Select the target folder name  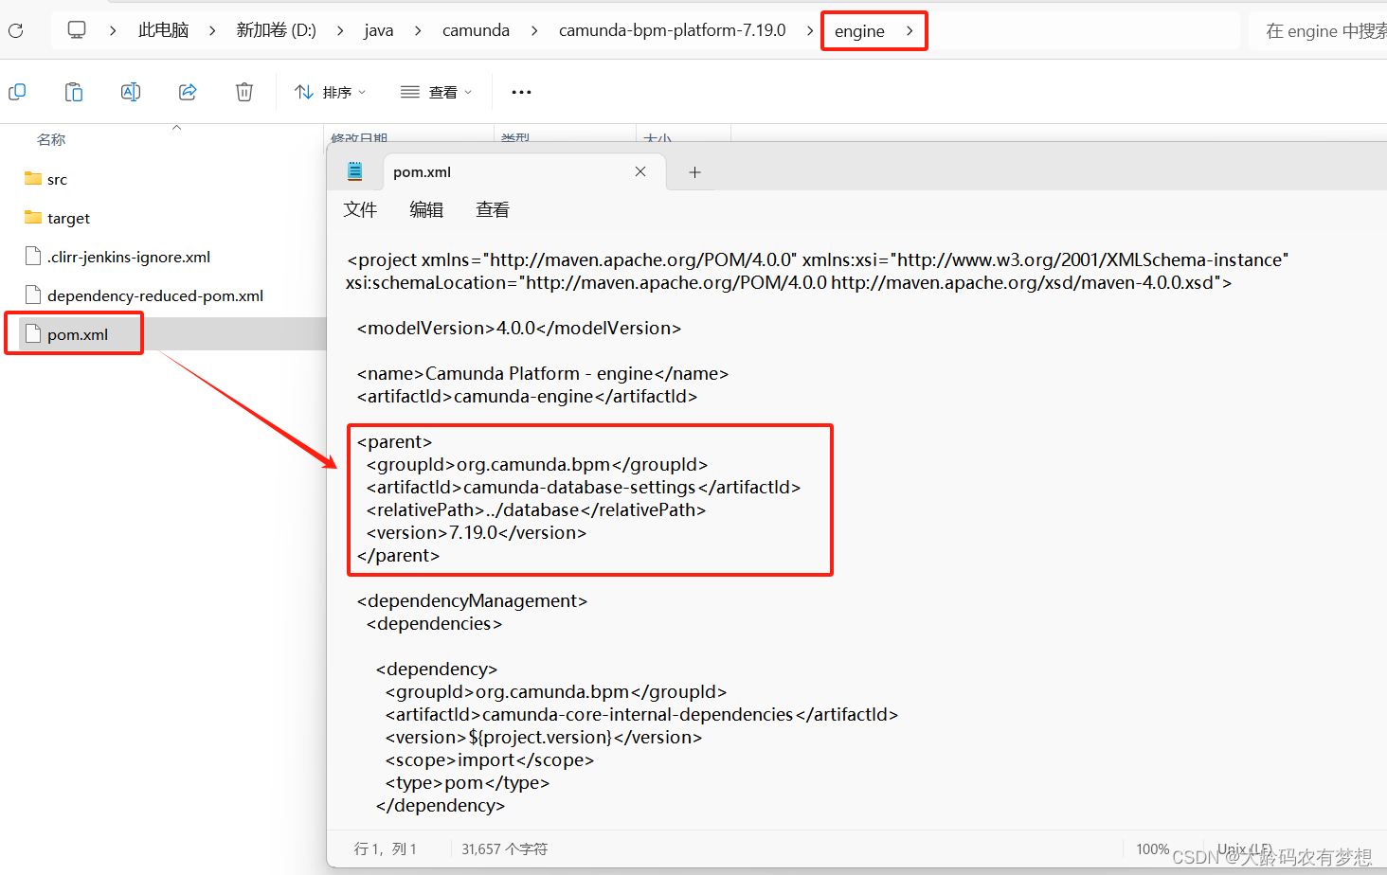pos(68,218)
